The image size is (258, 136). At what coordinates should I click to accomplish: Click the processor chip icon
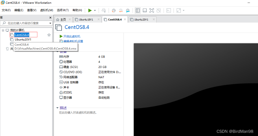point(61,62)
